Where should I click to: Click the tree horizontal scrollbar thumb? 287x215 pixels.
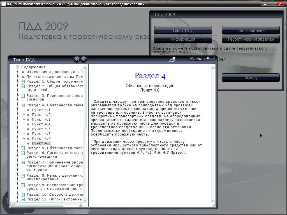pyautogui.click(x=39, y=205)
